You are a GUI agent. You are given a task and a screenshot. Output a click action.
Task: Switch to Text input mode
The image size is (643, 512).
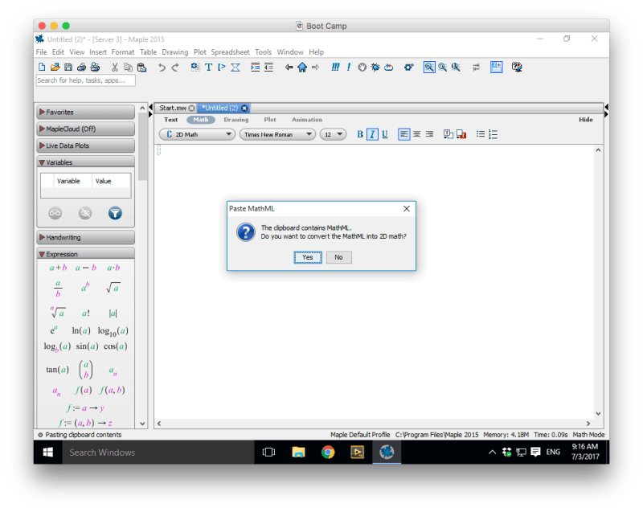171,120
